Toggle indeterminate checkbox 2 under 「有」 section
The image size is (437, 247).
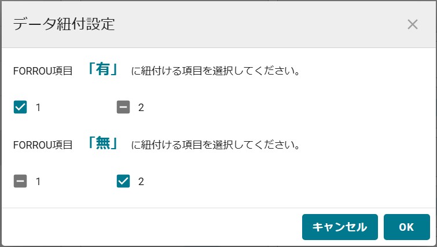[123, 107]
